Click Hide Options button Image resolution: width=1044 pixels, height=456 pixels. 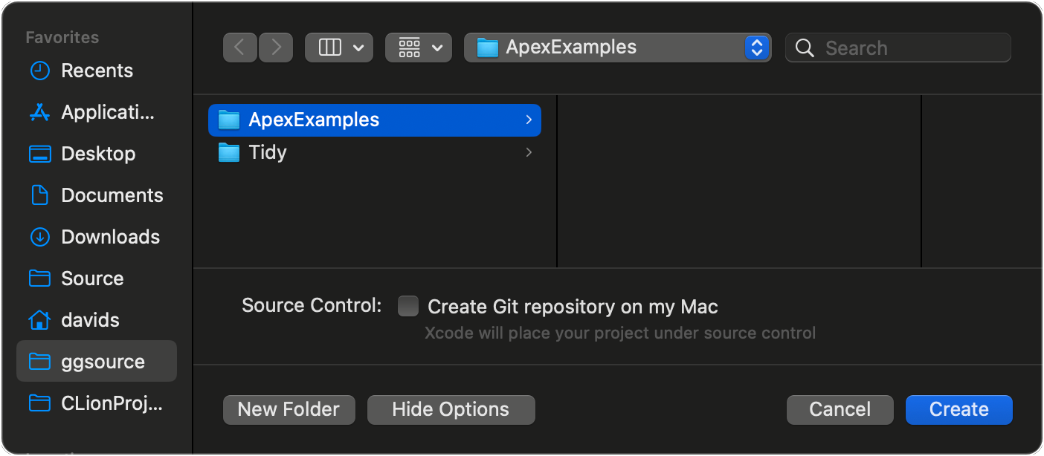(451, 409)
